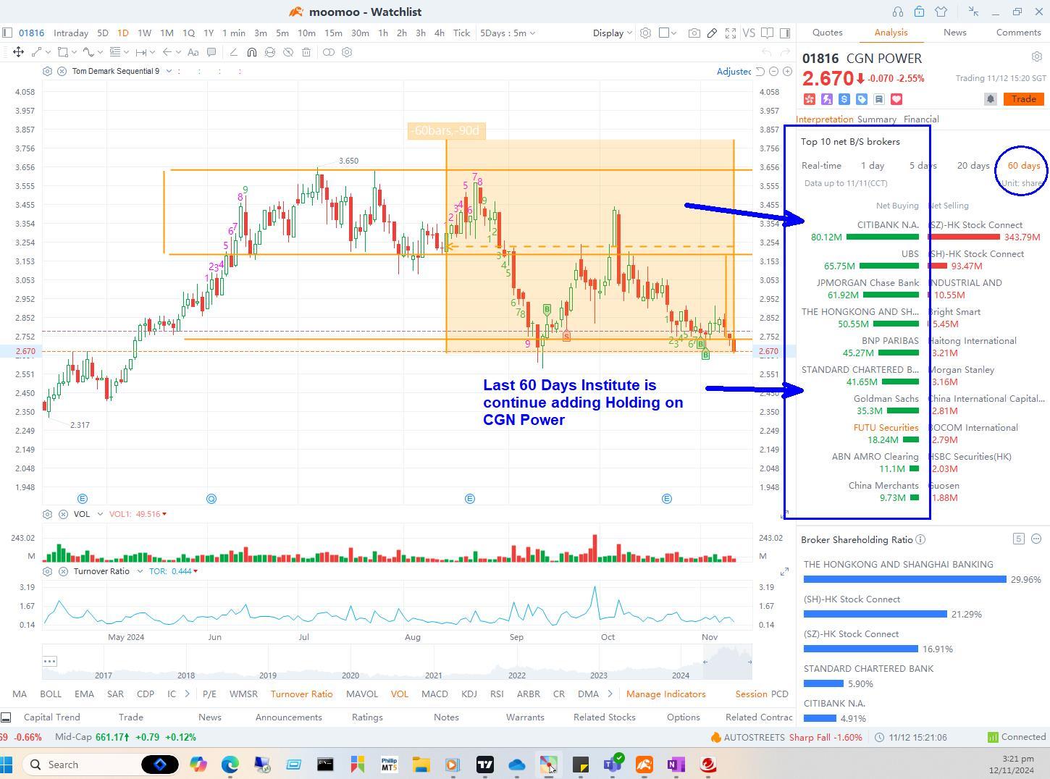Viewport: 1050px width, 779px height.
Task: Remove the VOL indicator with X icon
Action: 63,514
